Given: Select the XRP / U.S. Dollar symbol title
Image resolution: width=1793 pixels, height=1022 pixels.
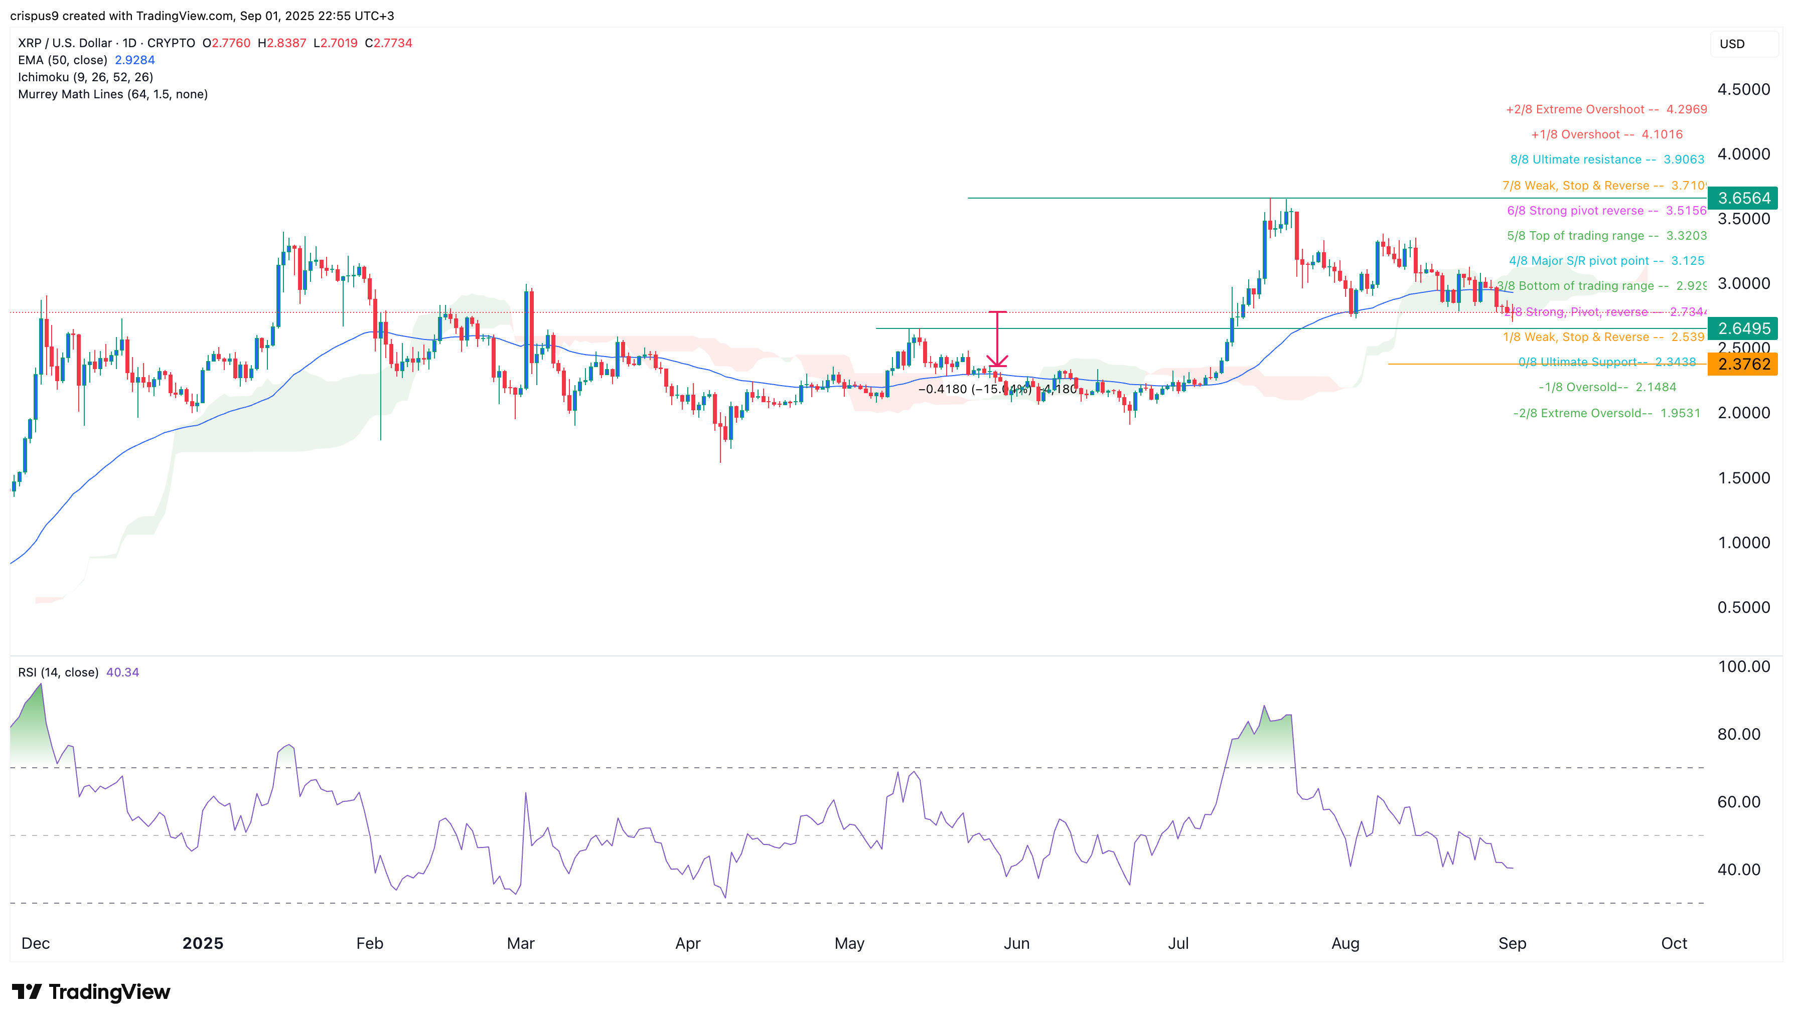Looking at the screenshot, I should pyautogui.click(x=106, y=43).
